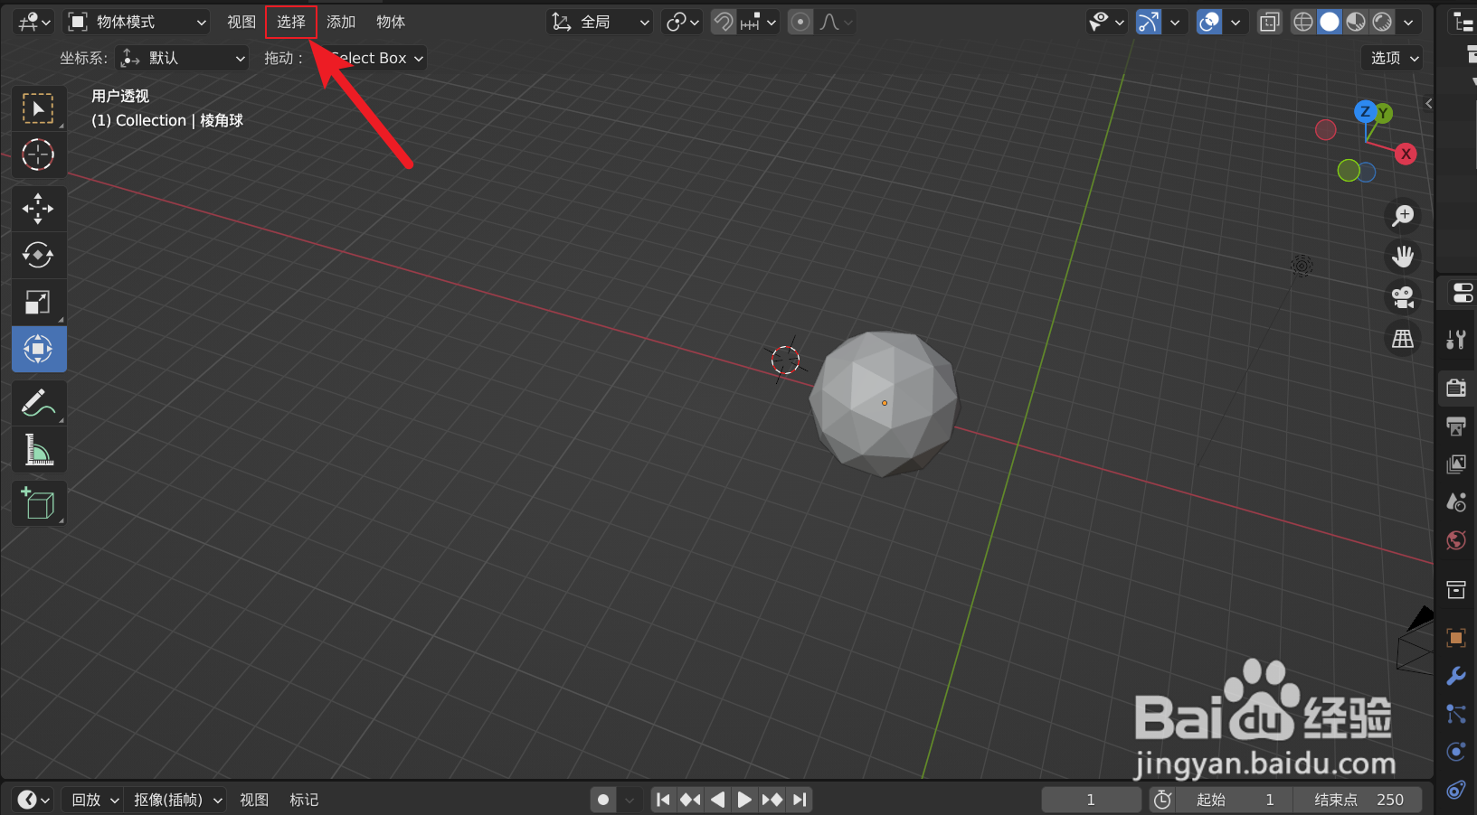Screen dimensions: 1477x815
Task: Click the red X axis gizmo
Action: click(1406, 154)
